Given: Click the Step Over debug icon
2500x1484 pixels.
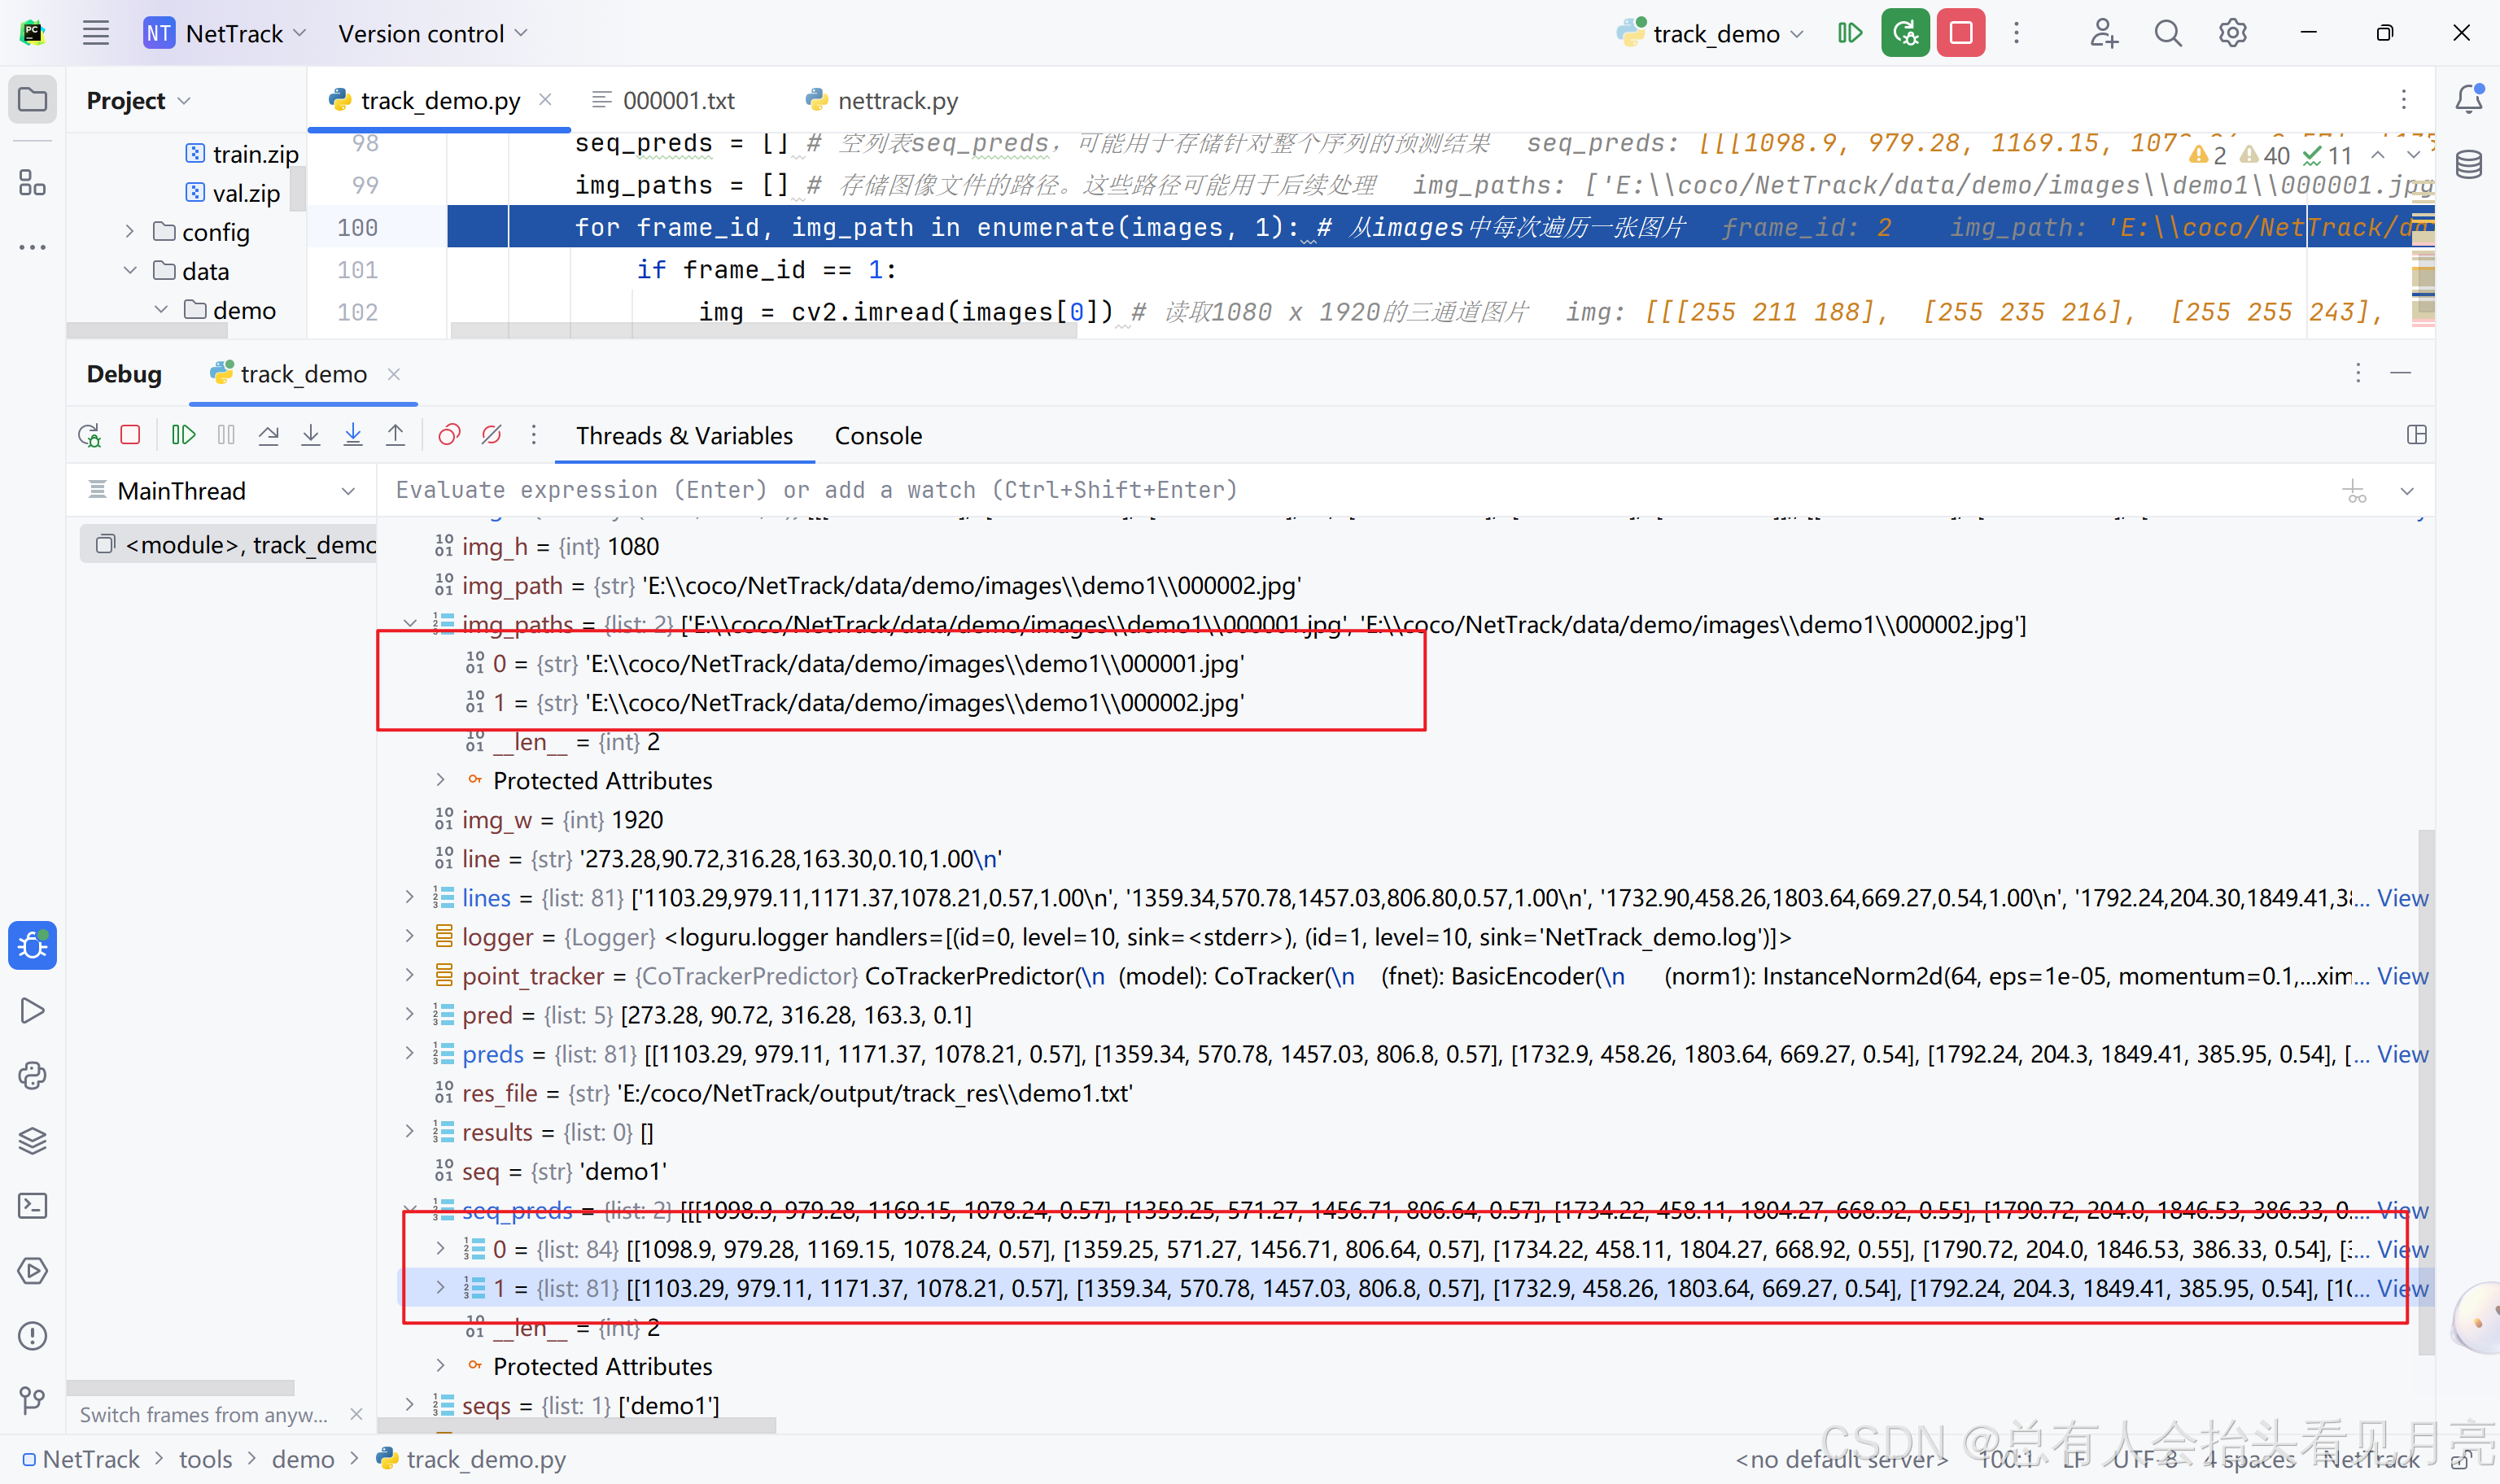Looking at the screenshot, I should tap(268, 435).
